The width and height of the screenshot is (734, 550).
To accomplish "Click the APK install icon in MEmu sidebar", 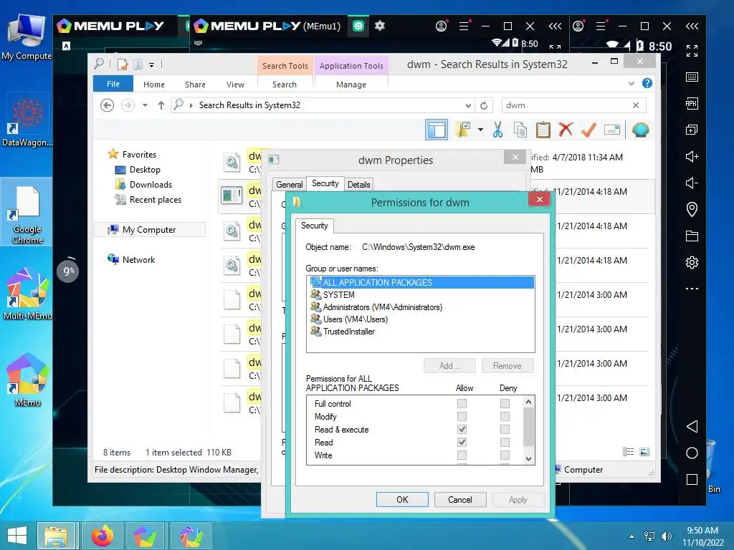I will (x=692, y=103).
